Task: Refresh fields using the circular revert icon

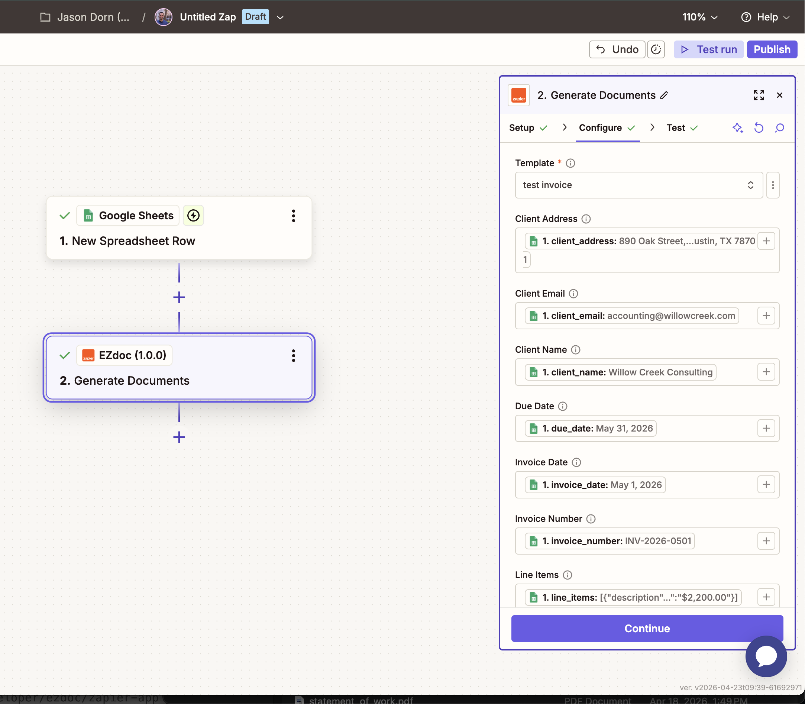Action: tap(758, 128)
